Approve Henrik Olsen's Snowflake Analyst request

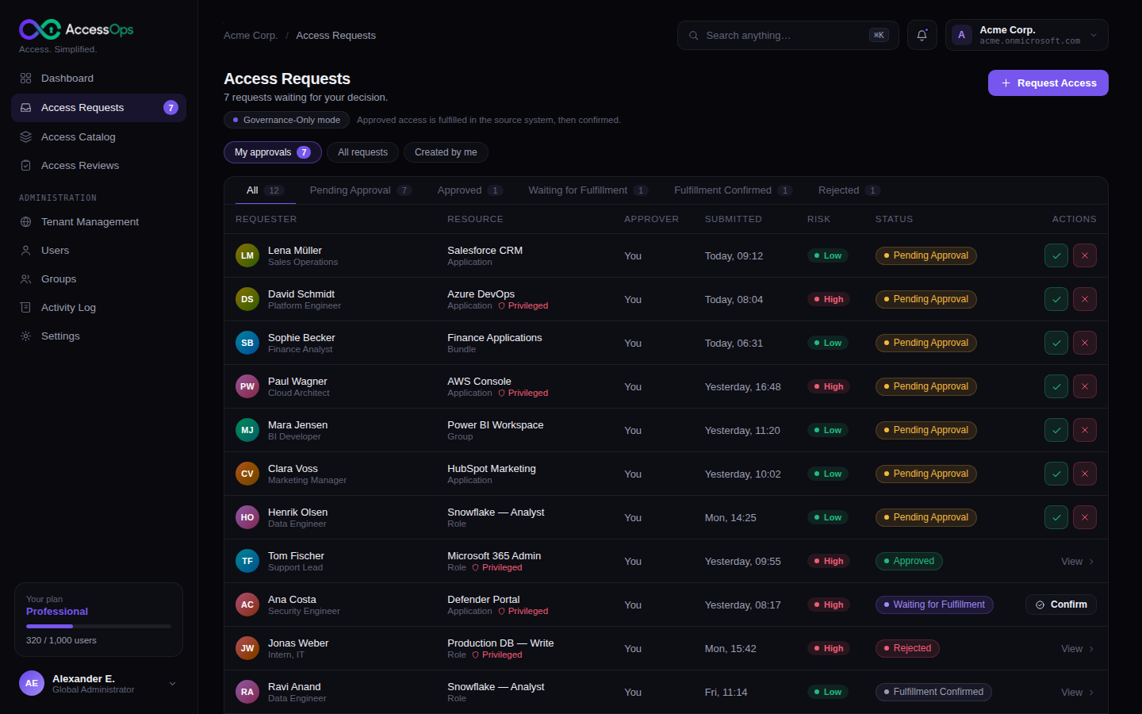pos(1056,517)
